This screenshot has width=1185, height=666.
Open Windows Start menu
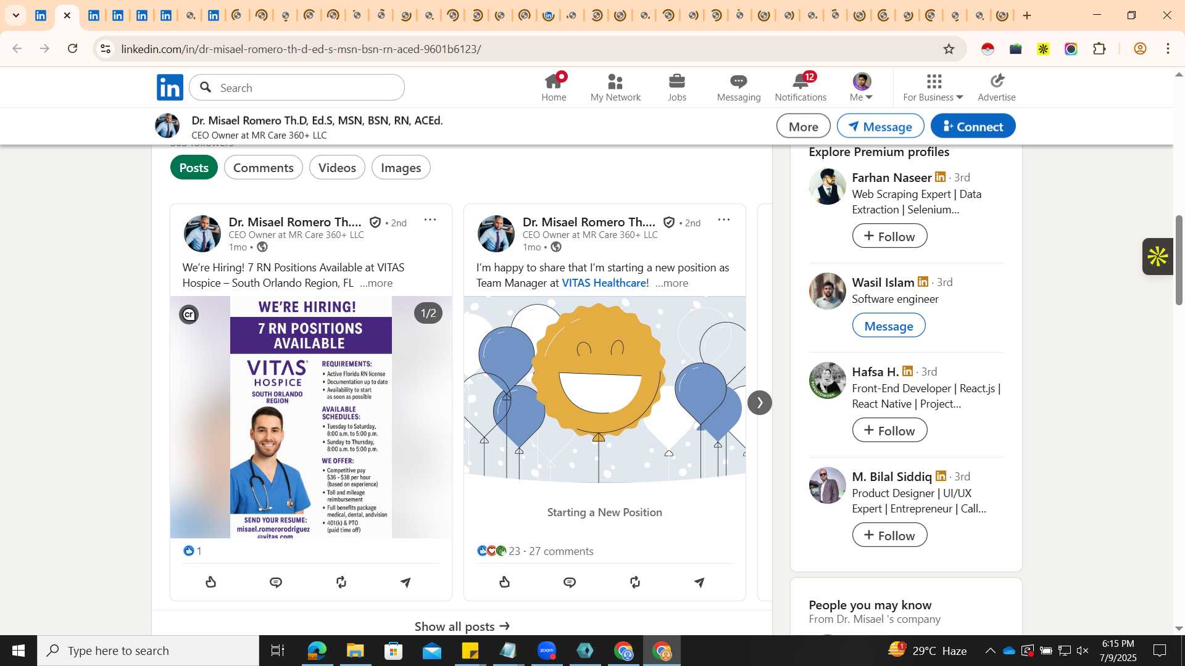(19, 651)
